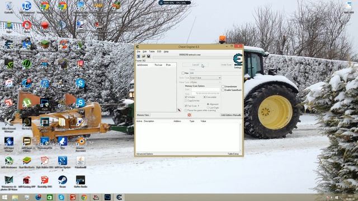The width and height of the screenshot is (358, 201).
Task: Click the red arrow add-to-address-list icon
Action: 179,110
